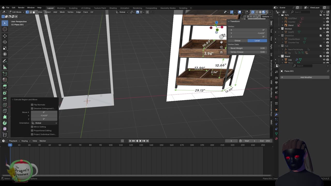This screenshot has height=186, width=331.
Task: Select the Annotate tool
Action: (x=5, y=61)
